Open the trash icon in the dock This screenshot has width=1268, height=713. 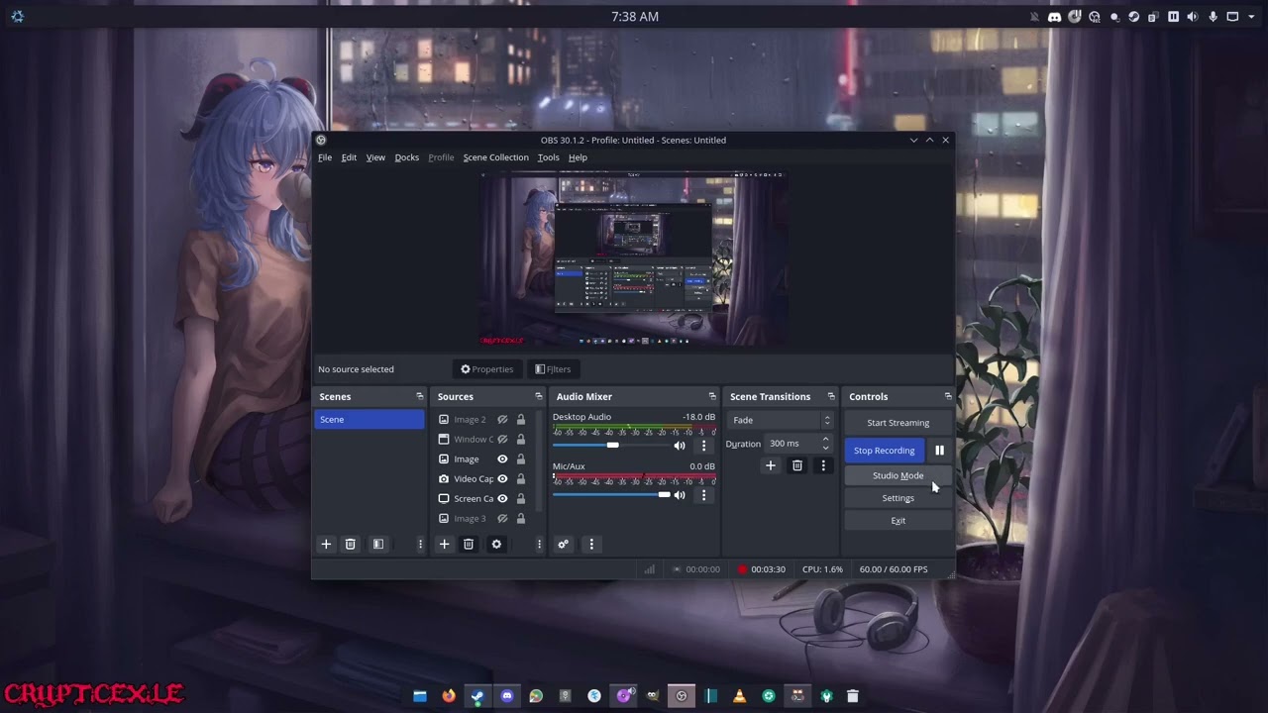pyautogui.click(x=852, y=696)
